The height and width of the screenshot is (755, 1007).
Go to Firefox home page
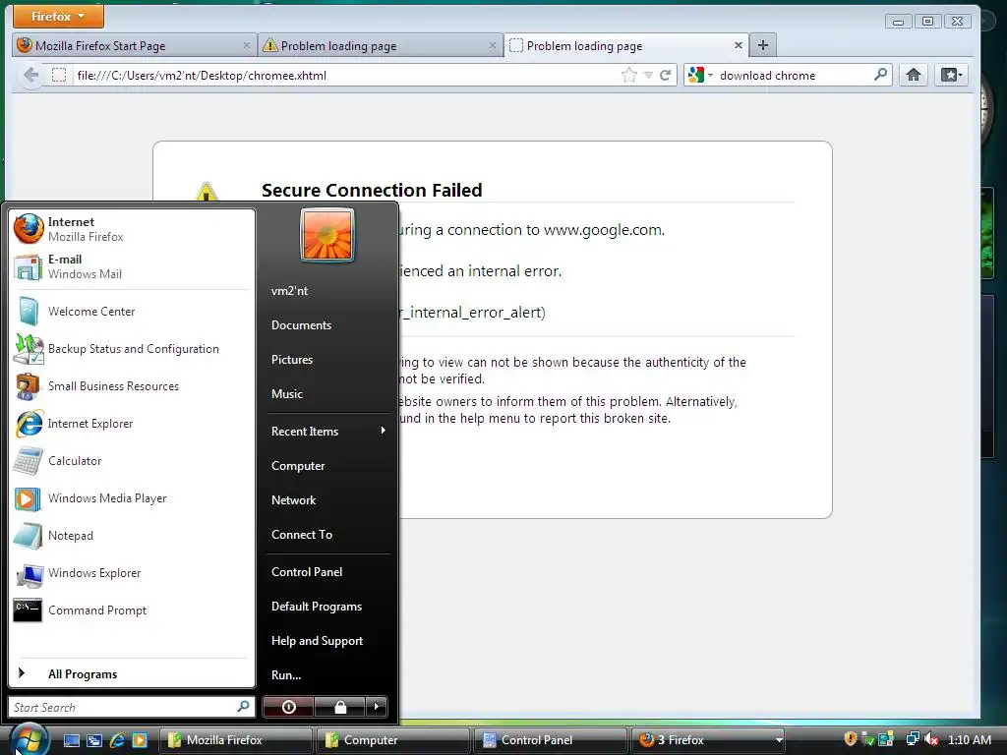[x=914, y=75]
